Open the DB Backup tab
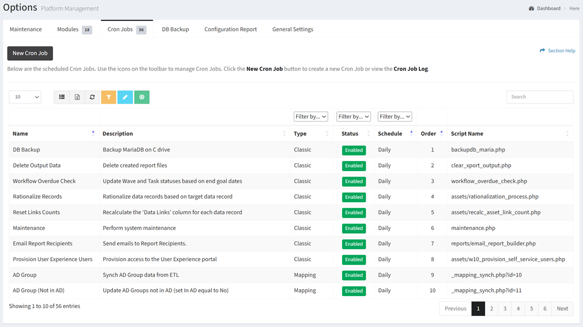Image resolution: width=583 pixels, height=327 pixels. point(175,29)
